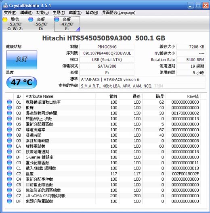Click the 磁頭升降重試數 attribute name

pos(39,201)
